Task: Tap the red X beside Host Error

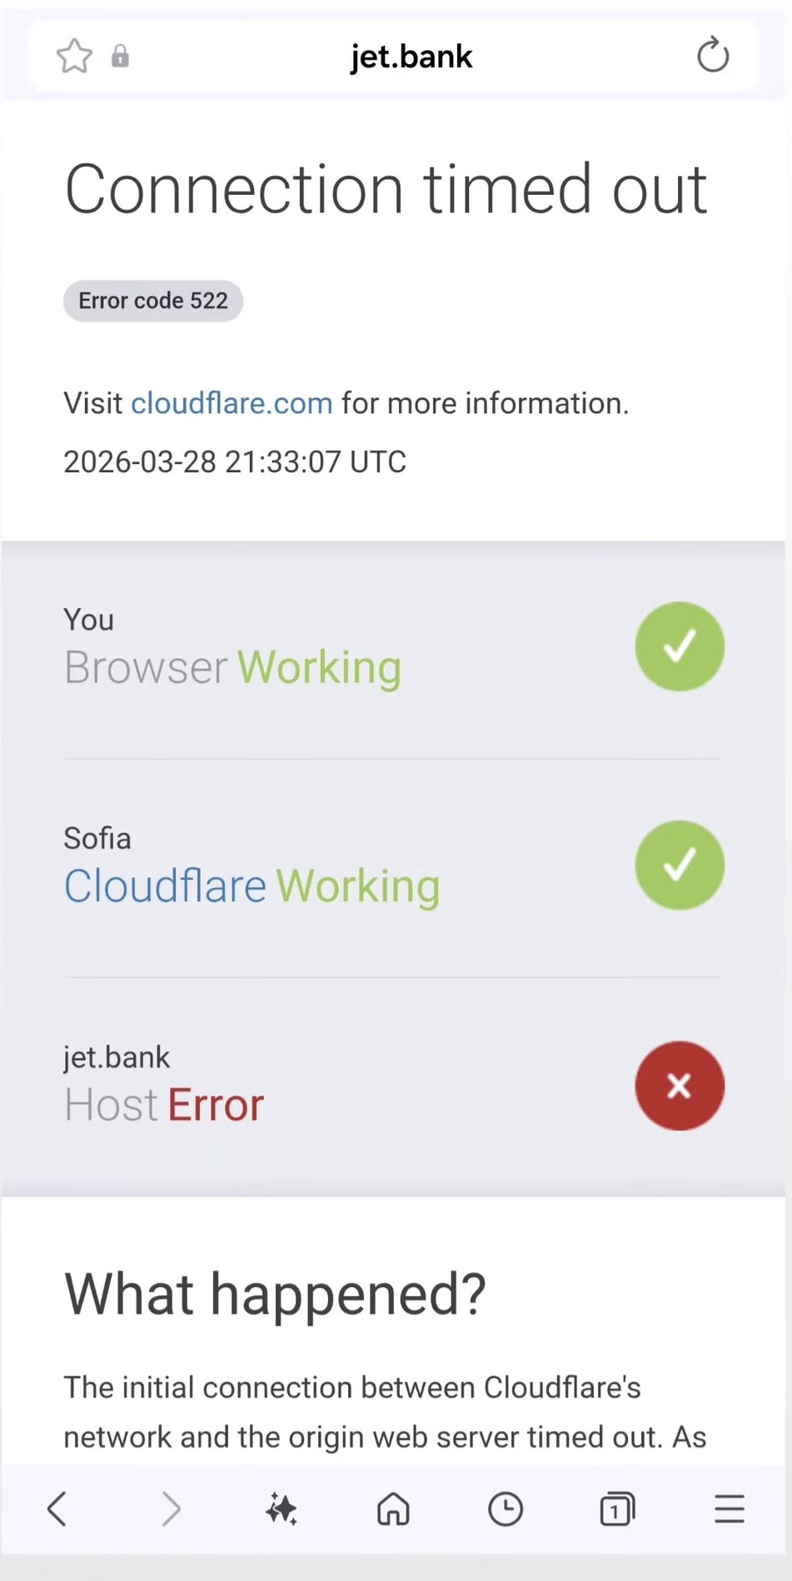Action: [679, 1085]
